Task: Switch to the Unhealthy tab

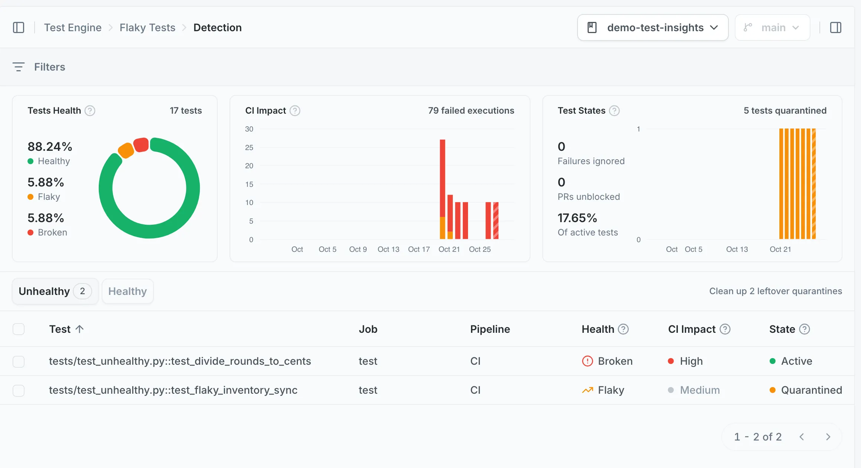Action: pos(55,291)
